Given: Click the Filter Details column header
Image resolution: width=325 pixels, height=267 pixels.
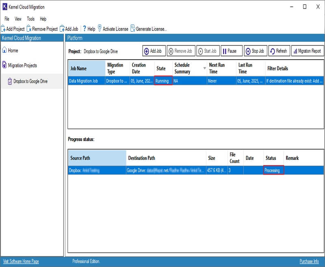Looking at the screenshot, I should 294,68.
